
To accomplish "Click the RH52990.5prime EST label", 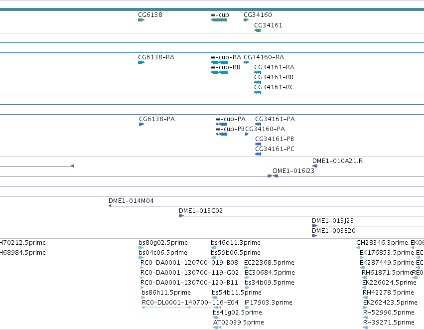I will coord(389,313).
